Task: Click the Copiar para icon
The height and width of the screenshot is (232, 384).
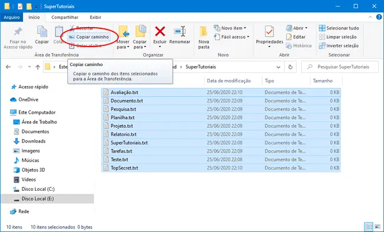Action: (140, 32)
